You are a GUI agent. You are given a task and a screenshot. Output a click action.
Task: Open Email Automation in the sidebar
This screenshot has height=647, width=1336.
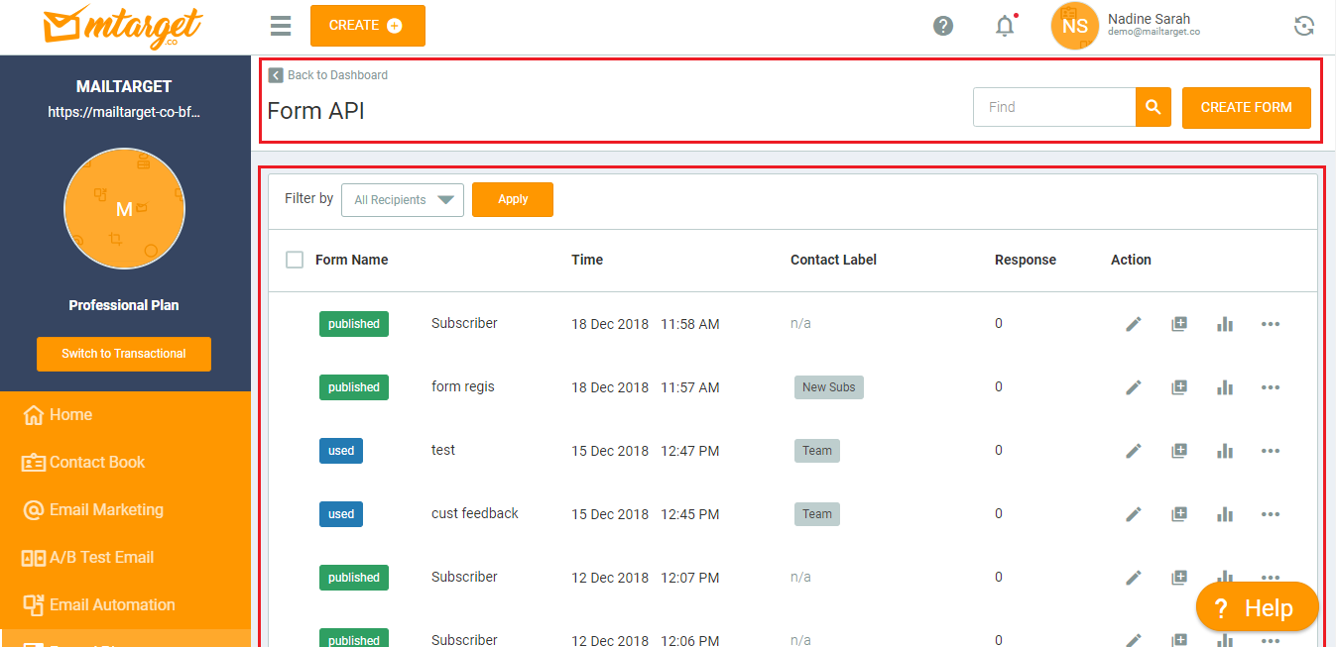coord(125,605)
